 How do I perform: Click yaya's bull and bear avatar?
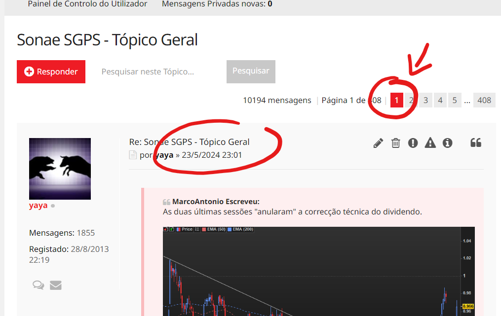tap(60, 169)
